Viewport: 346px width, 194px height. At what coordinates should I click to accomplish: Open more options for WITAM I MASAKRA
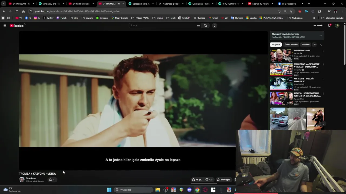point(323,51)
